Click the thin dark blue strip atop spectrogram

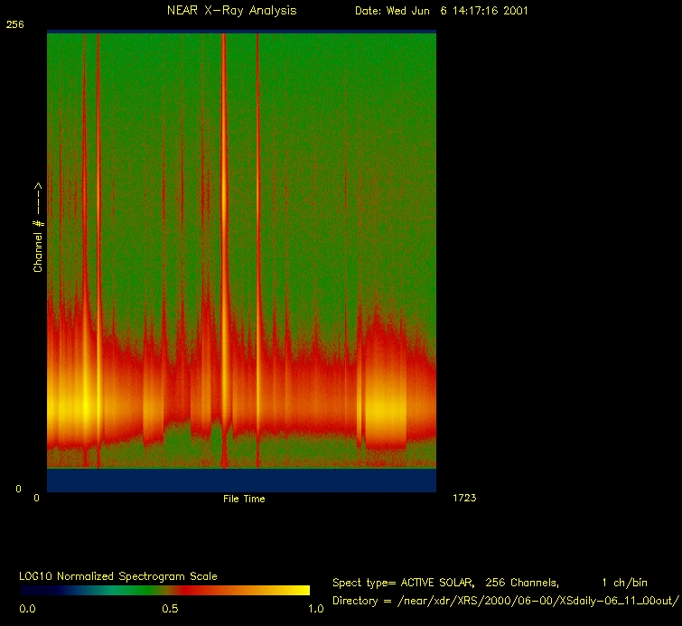(241, 31)
